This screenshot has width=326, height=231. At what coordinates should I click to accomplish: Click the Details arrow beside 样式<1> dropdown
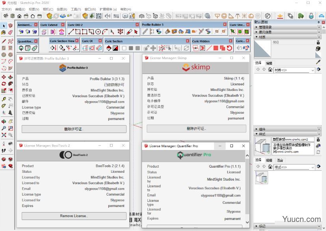(319, 166)
